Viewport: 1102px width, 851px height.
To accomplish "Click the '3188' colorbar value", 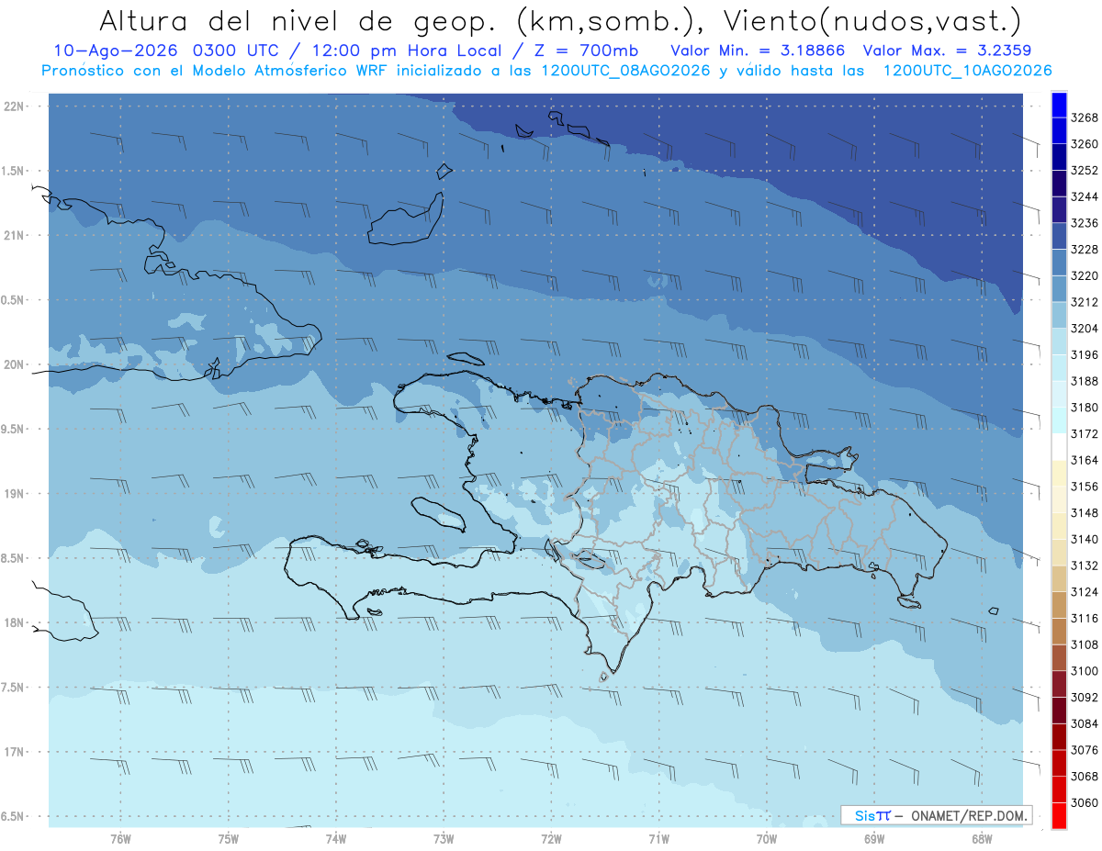I will click(1085, 381).
